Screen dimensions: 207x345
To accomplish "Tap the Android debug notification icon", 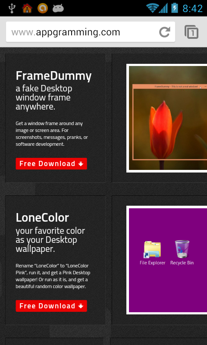I will coord(58,9).
